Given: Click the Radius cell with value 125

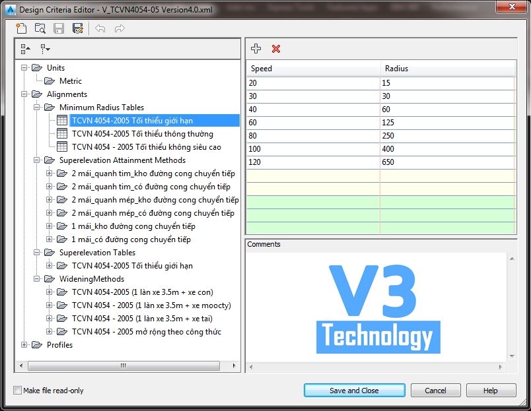Looking at the screenshot, I should tap(447, 123).
